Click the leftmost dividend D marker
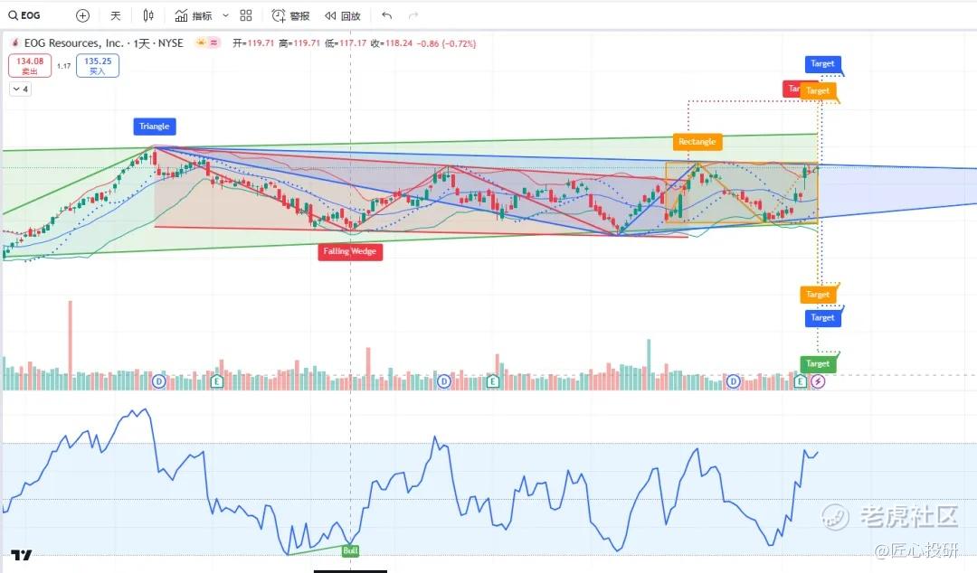Viewport: 977px width, 573px height. click(x=159, y=380)
